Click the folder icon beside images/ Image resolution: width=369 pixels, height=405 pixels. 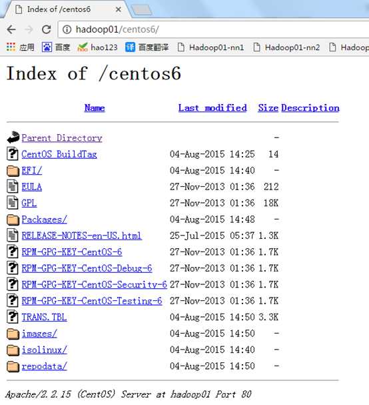tap(13, 334)
